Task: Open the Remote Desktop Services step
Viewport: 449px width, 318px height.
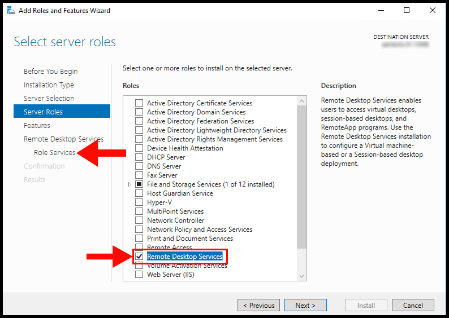Action: click(63, 139)
